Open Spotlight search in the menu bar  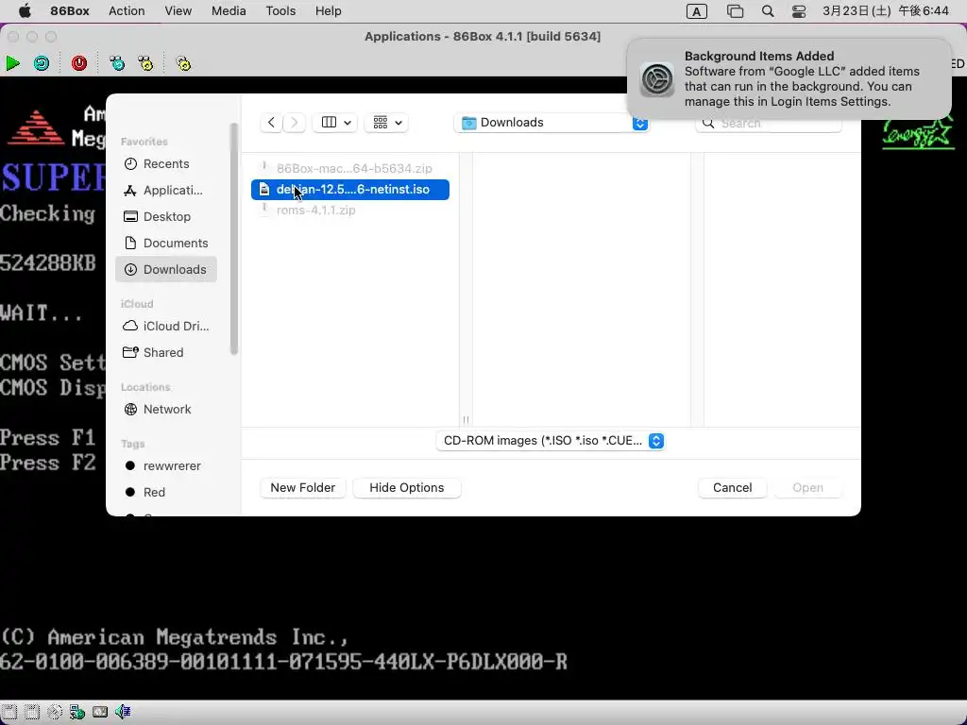click(767, 11)
